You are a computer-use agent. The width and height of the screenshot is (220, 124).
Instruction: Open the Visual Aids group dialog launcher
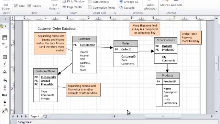[115, 13]
